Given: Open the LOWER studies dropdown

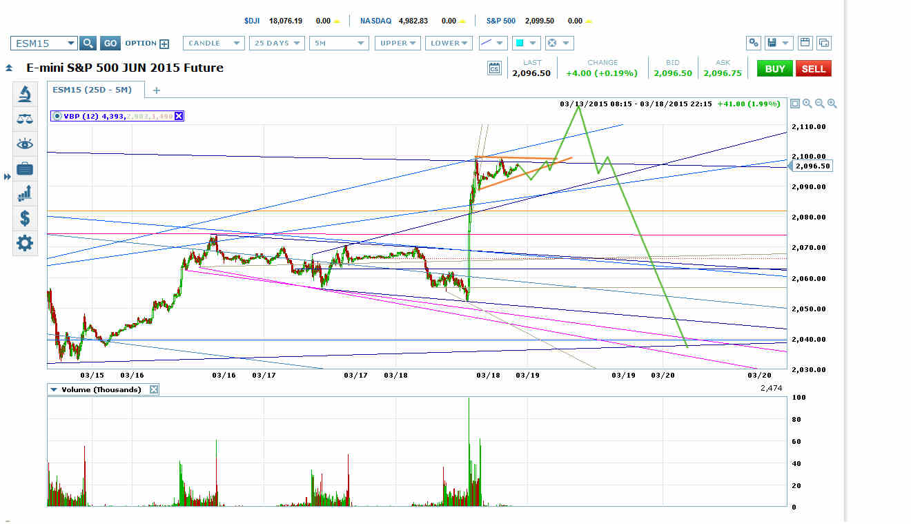Looking at the screenshot, I should pyautogui.click(x=449, y=43).
